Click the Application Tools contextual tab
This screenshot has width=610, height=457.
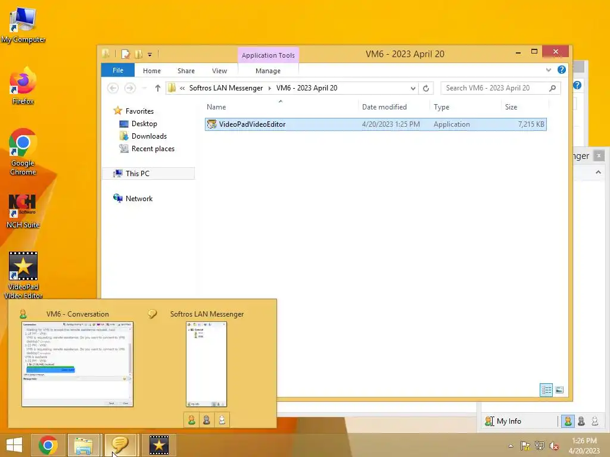coord(268,55)
